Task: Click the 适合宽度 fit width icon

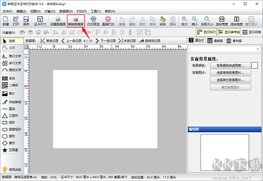Action: (222, 21)
